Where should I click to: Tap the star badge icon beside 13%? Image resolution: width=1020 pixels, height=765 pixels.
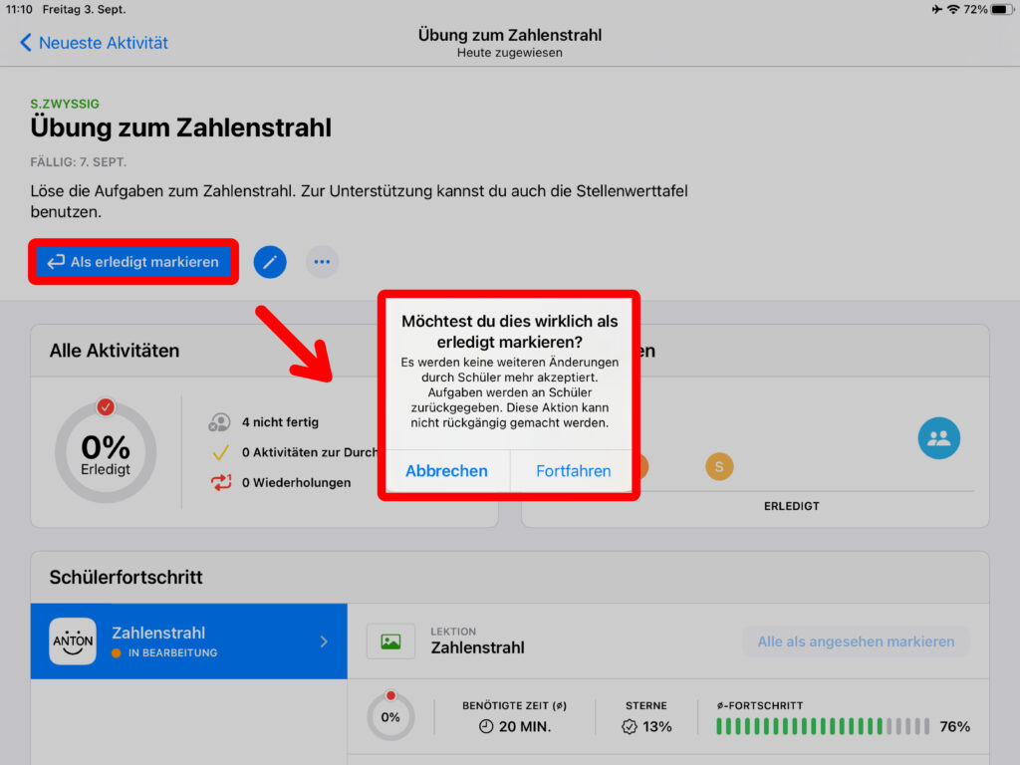pos(629,726)
